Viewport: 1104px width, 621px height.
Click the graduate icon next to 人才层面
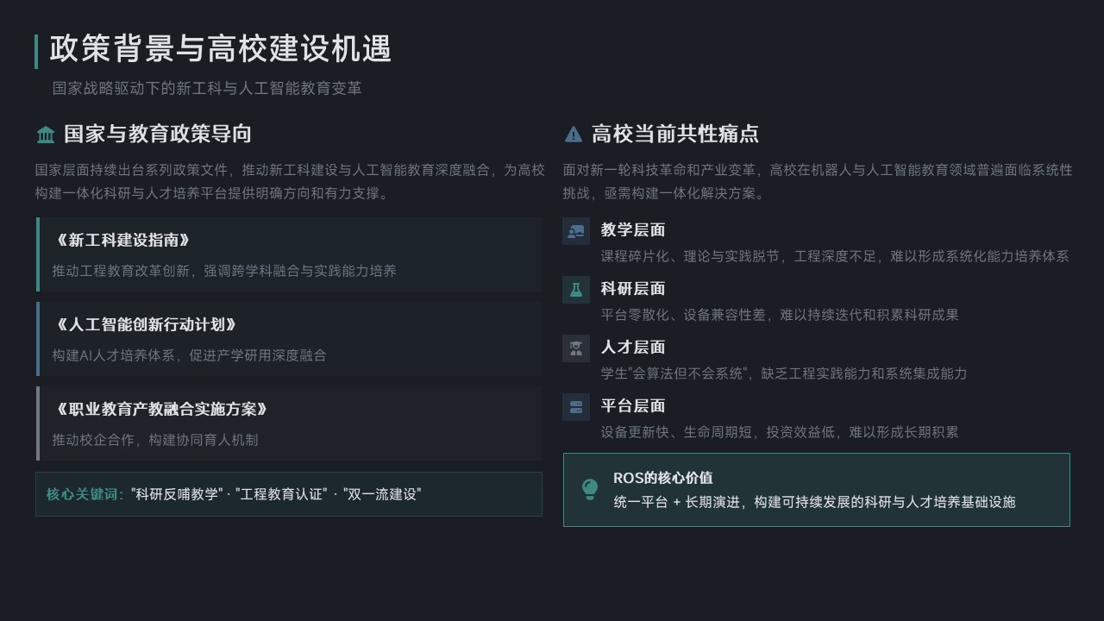(x=576, y=348)
